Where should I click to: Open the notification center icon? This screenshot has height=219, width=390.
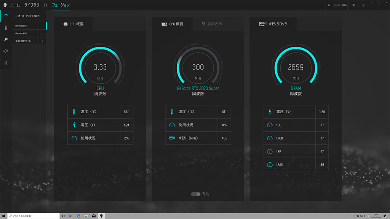(x=385, y=216)
